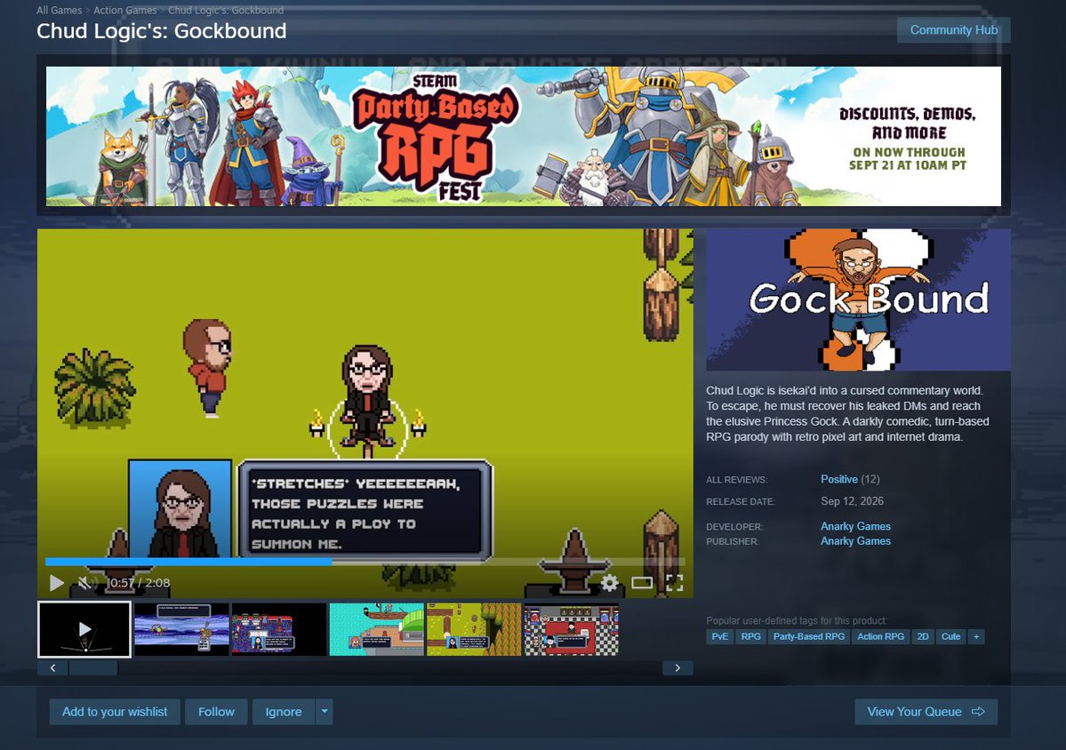This screenshot has height=750, width=1066.
Task: Open publisher Anarky Games link
Action: point(855,541)
